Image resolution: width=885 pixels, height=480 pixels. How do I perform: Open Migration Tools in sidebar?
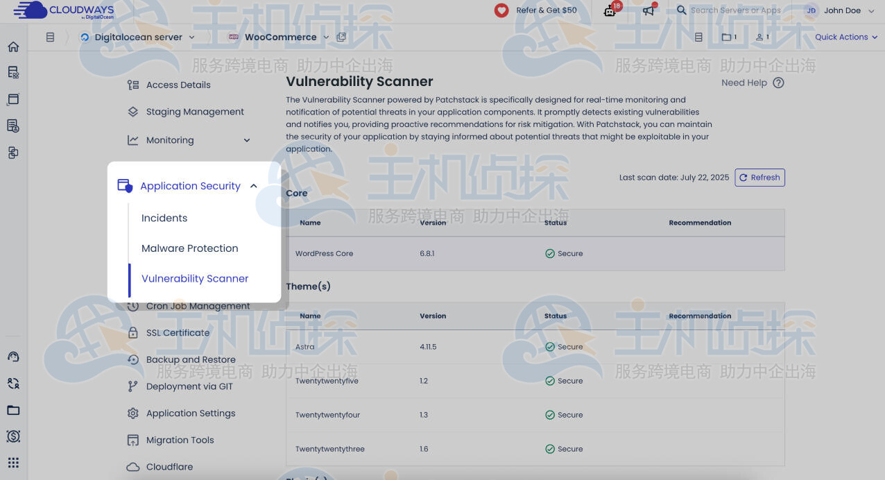point(180,440)
